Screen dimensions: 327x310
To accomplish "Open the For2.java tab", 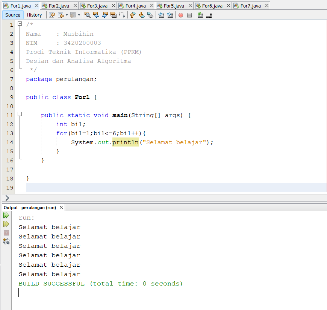I will click(59, 6).
